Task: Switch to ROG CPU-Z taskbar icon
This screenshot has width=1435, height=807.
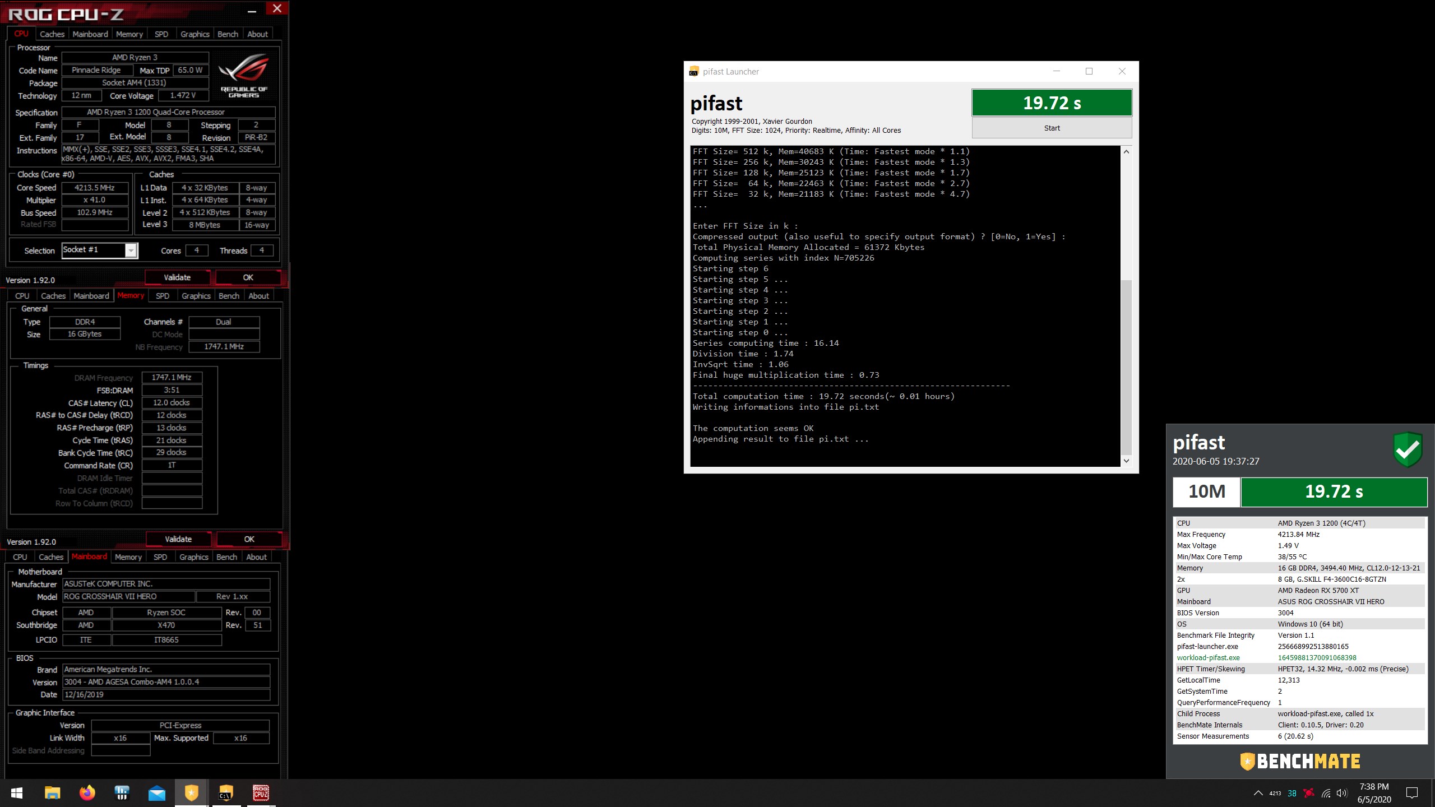Action: pos(261,793)
